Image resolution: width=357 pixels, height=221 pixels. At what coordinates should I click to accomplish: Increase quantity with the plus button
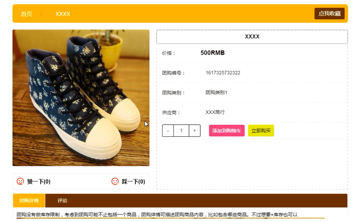(194, 131)
